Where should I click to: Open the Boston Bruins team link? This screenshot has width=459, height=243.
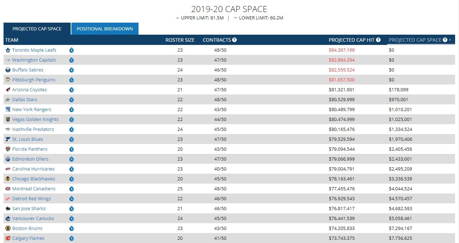(x=27, y=228)
